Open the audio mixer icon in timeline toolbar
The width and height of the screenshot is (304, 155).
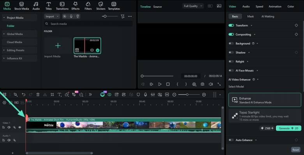click(x=153, y=94)
